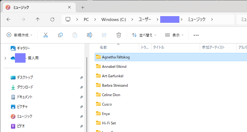
Task: Open a new tab with plus button
Action: point(83,7)
